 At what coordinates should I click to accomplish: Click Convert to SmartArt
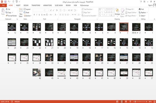[89, 16]
